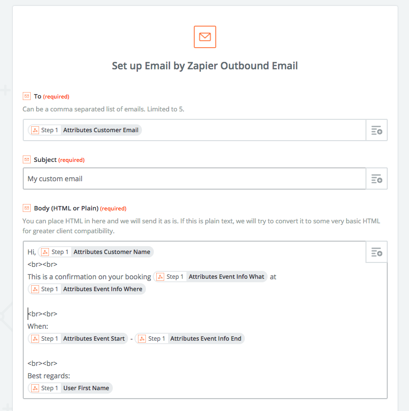Place cursor after 'Best regards:' text
The image size is (409, 411).
71,376
